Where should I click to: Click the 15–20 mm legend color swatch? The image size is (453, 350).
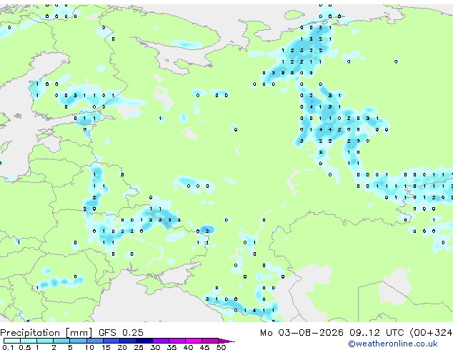[x=111, y=341]
